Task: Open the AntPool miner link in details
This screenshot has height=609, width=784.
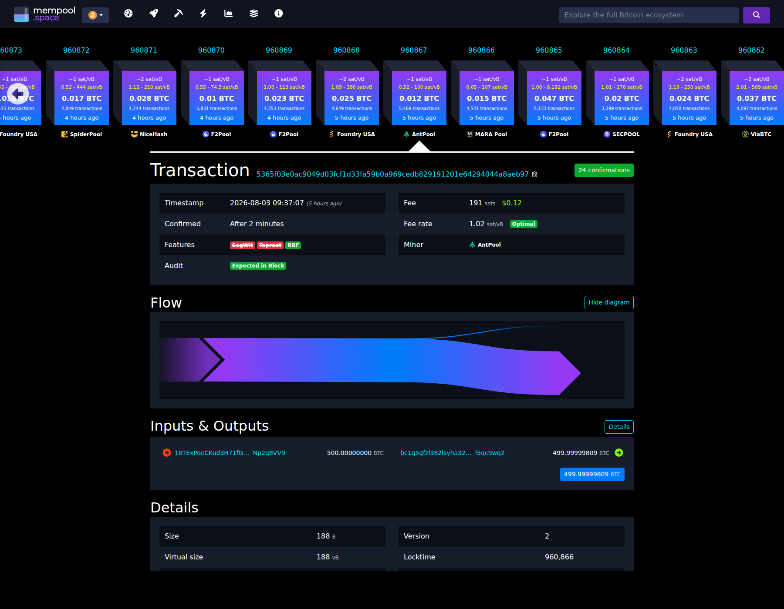Action: coord(485,245)
